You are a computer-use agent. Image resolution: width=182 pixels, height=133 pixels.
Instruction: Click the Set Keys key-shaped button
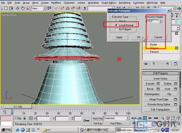(86, 121)
